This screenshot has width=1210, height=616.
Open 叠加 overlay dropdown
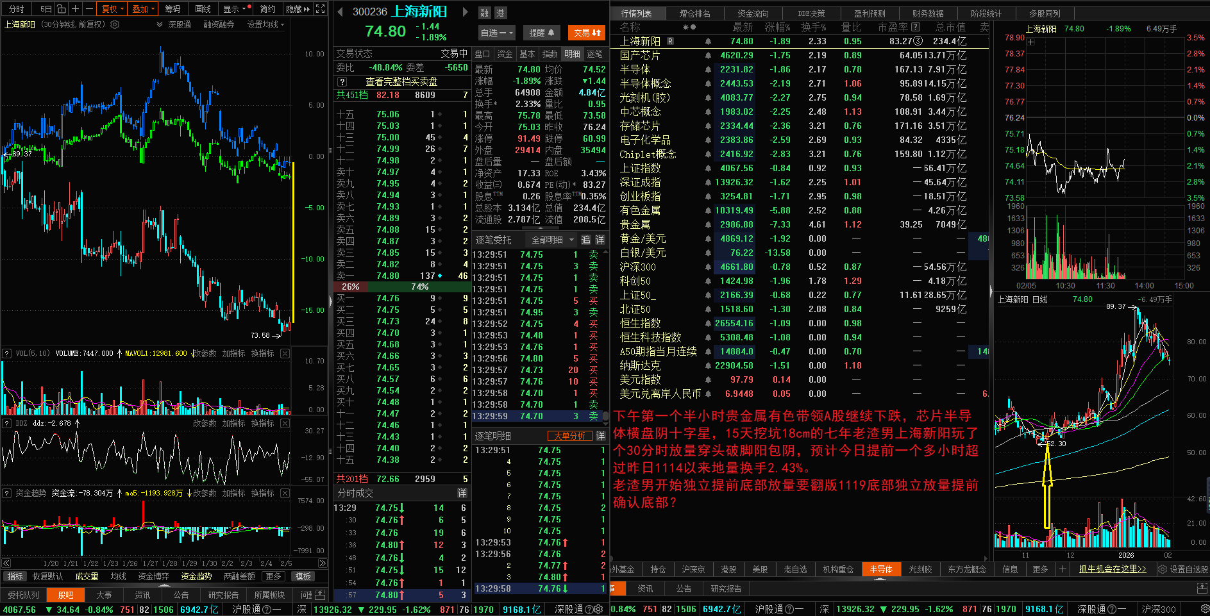coord(142,9)
